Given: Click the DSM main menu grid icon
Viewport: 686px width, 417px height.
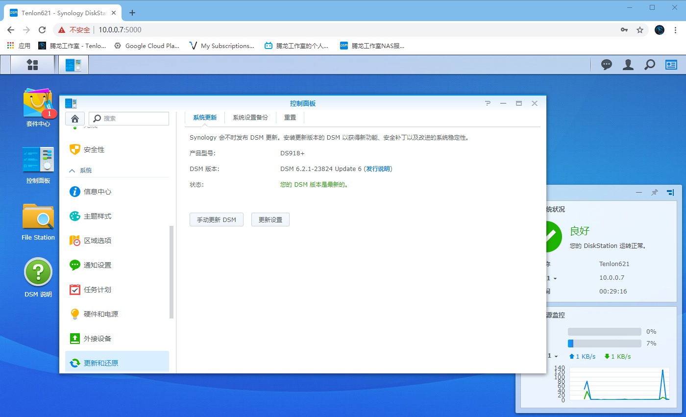Looking at the screenshot, I should point(32,65).
